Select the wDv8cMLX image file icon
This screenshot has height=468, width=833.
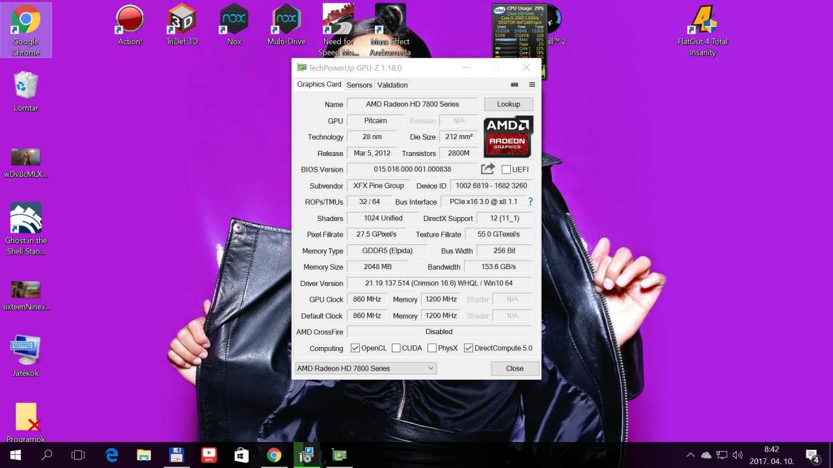(26, 162)
